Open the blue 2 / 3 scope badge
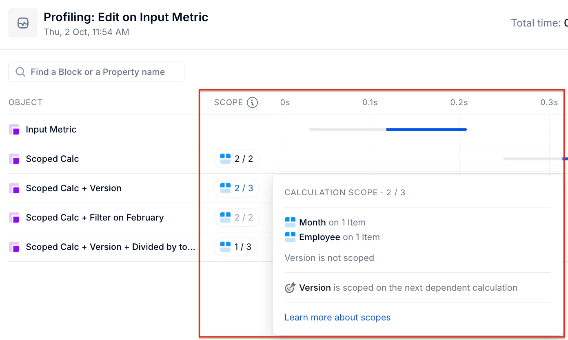568x340 pixels. click(x=237, y=188)
